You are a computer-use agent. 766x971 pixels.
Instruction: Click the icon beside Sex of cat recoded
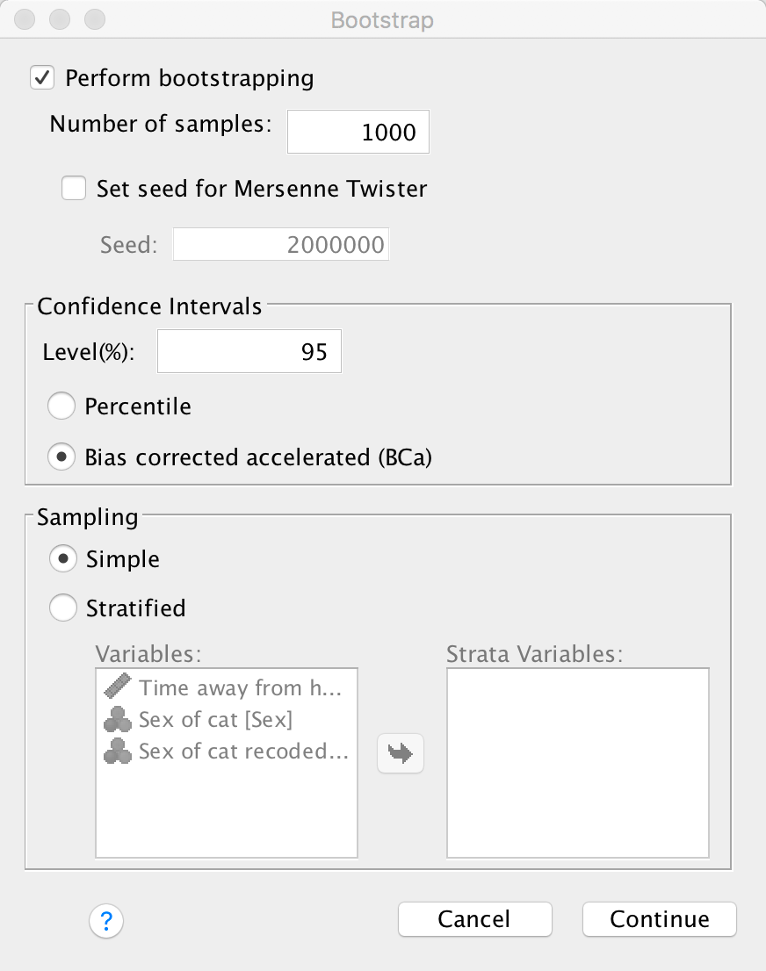(x=118, y=752)
